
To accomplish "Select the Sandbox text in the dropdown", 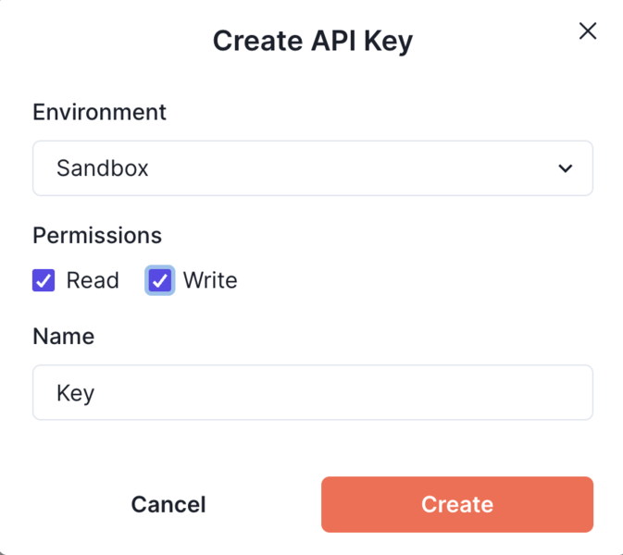I will pyautogui.click(x=103, y=168).
